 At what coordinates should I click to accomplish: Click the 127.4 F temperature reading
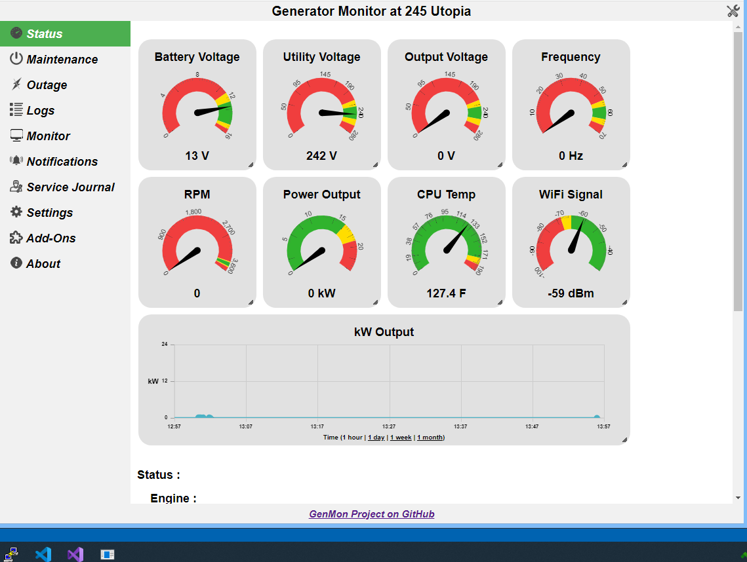coord(447,293)
